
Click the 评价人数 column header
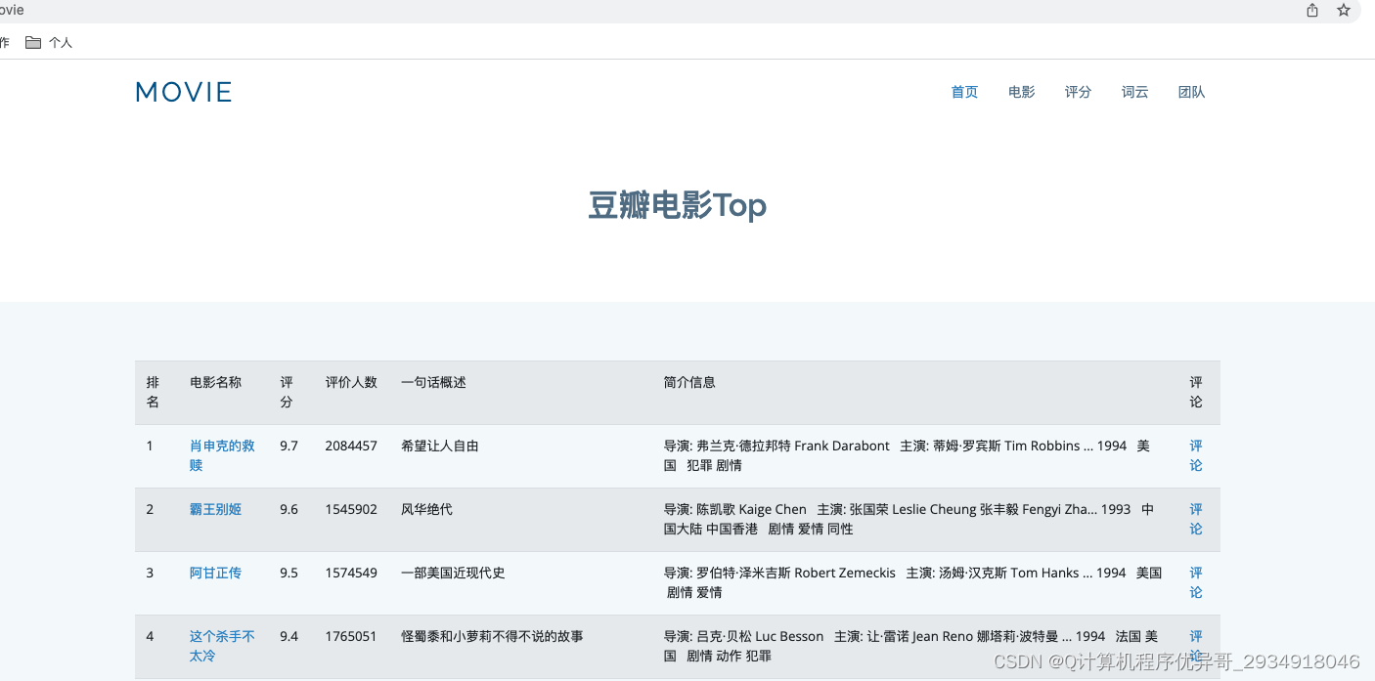coord(351,382)
